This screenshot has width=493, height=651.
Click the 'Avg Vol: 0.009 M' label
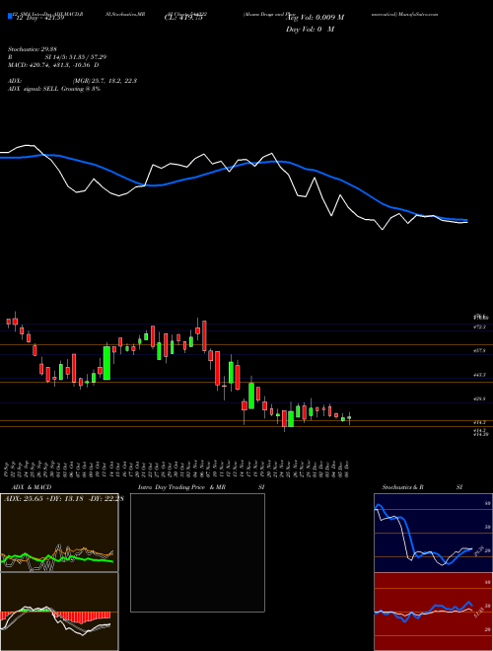point(315,18)
